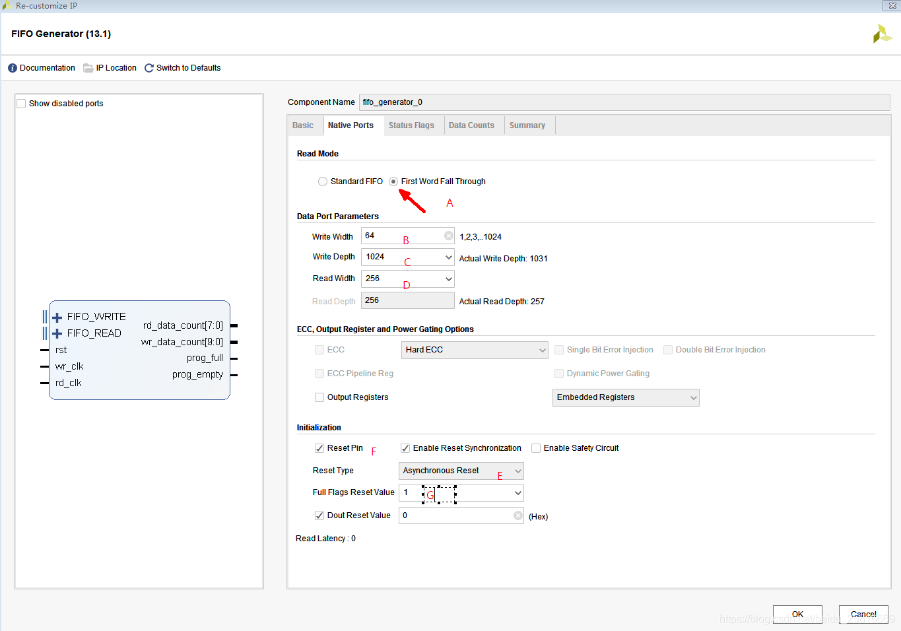Image resolution: width=901 pixels, height=631 pixels.
Task: Click Read Latency : 0 text
Action: (x=326, y=539)
